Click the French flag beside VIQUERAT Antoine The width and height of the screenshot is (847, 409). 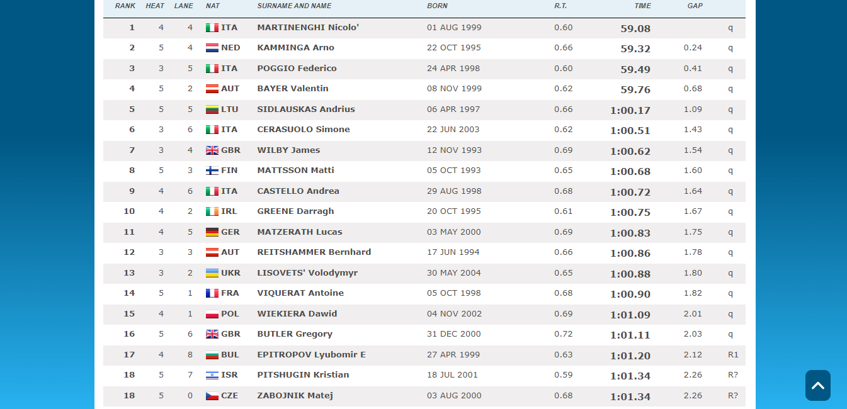pyautogui.click(x=212, y=293)
